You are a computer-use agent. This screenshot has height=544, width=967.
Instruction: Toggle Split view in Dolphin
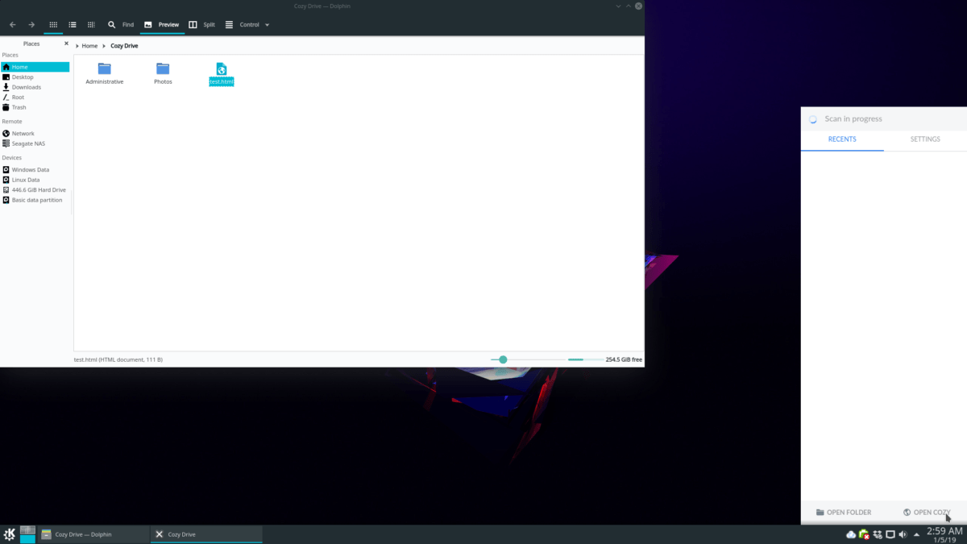click(201, 25)
